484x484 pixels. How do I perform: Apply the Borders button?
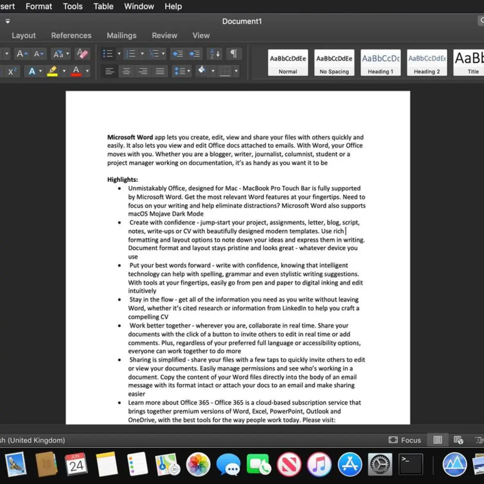coord(225,71)
